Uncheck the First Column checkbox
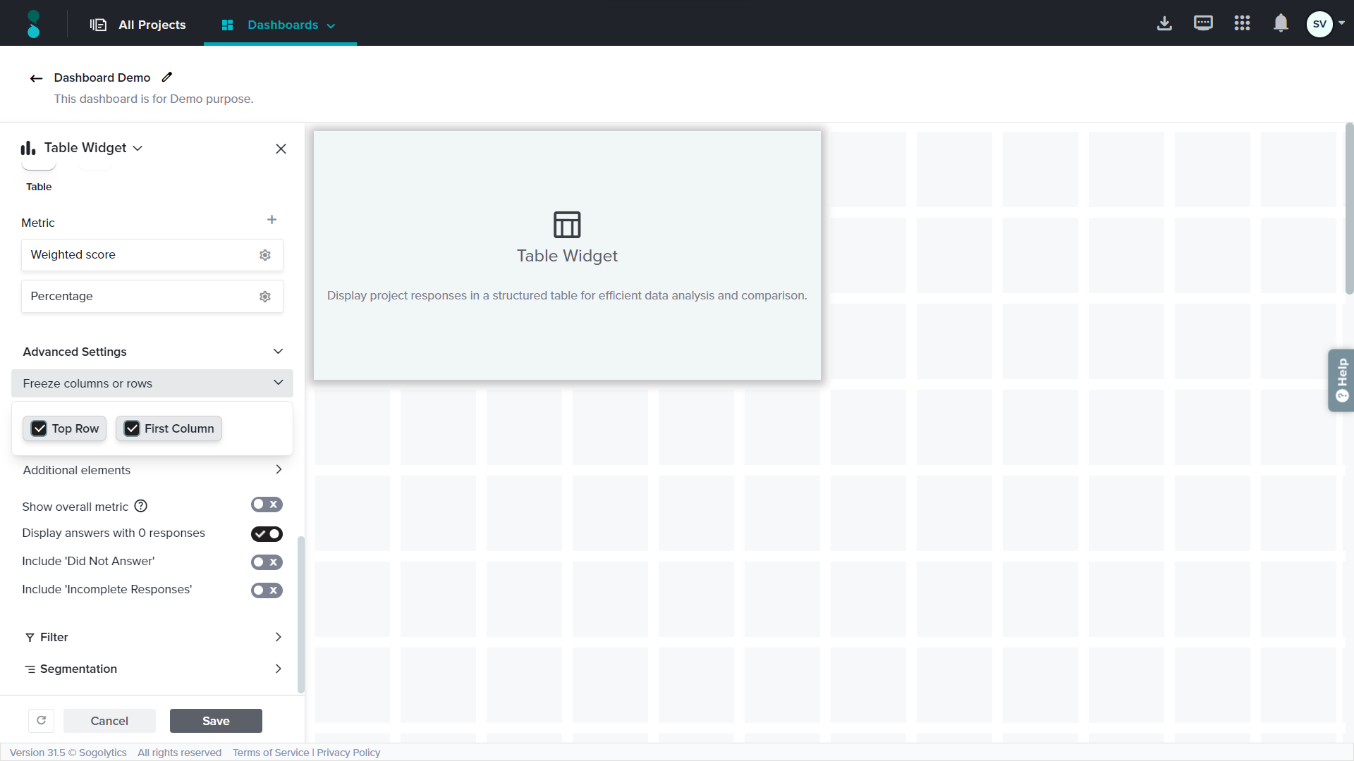 tap(132, 428)
